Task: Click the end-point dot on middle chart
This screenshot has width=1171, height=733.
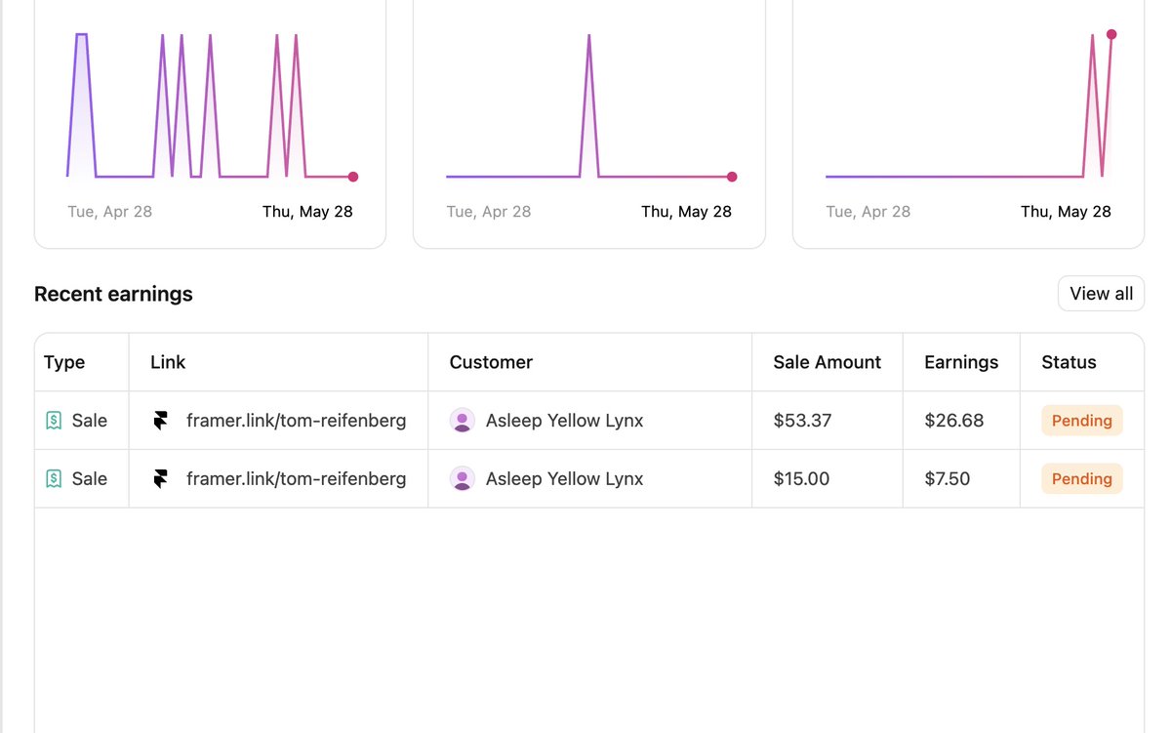Action: [x=732, y=177]
